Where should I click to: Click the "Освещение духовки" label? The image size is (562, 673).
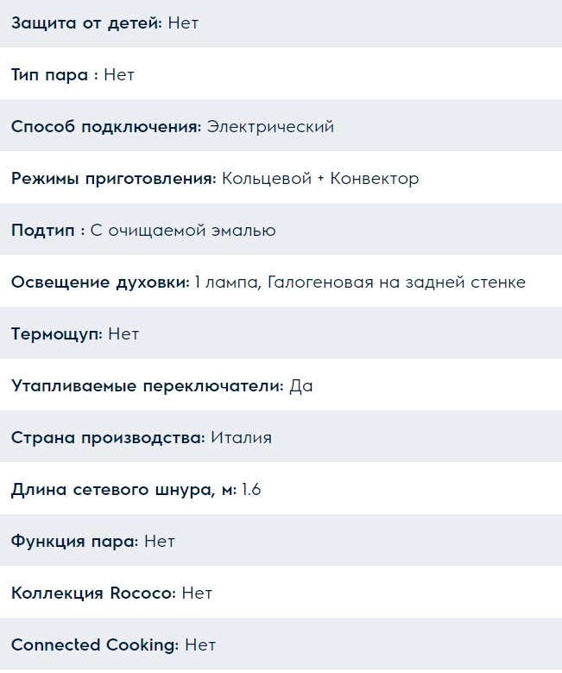[x=100, y=283]
